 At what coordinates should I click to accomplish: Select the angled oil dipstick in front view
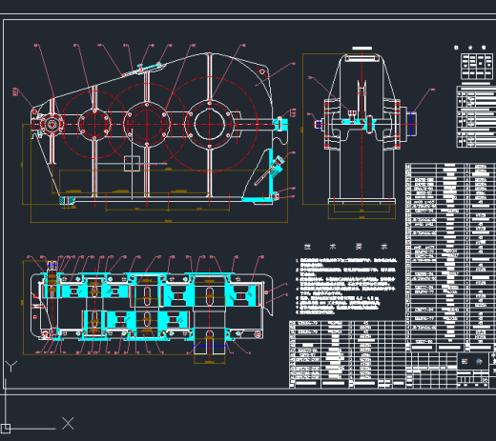[270, 170]
